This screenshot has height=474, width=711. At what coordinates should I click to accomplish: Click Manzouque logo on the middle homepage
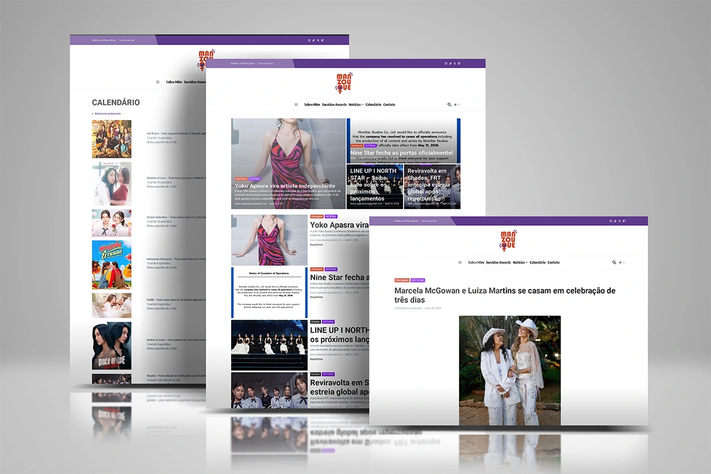pyautogui.click(x=344, y=83)
